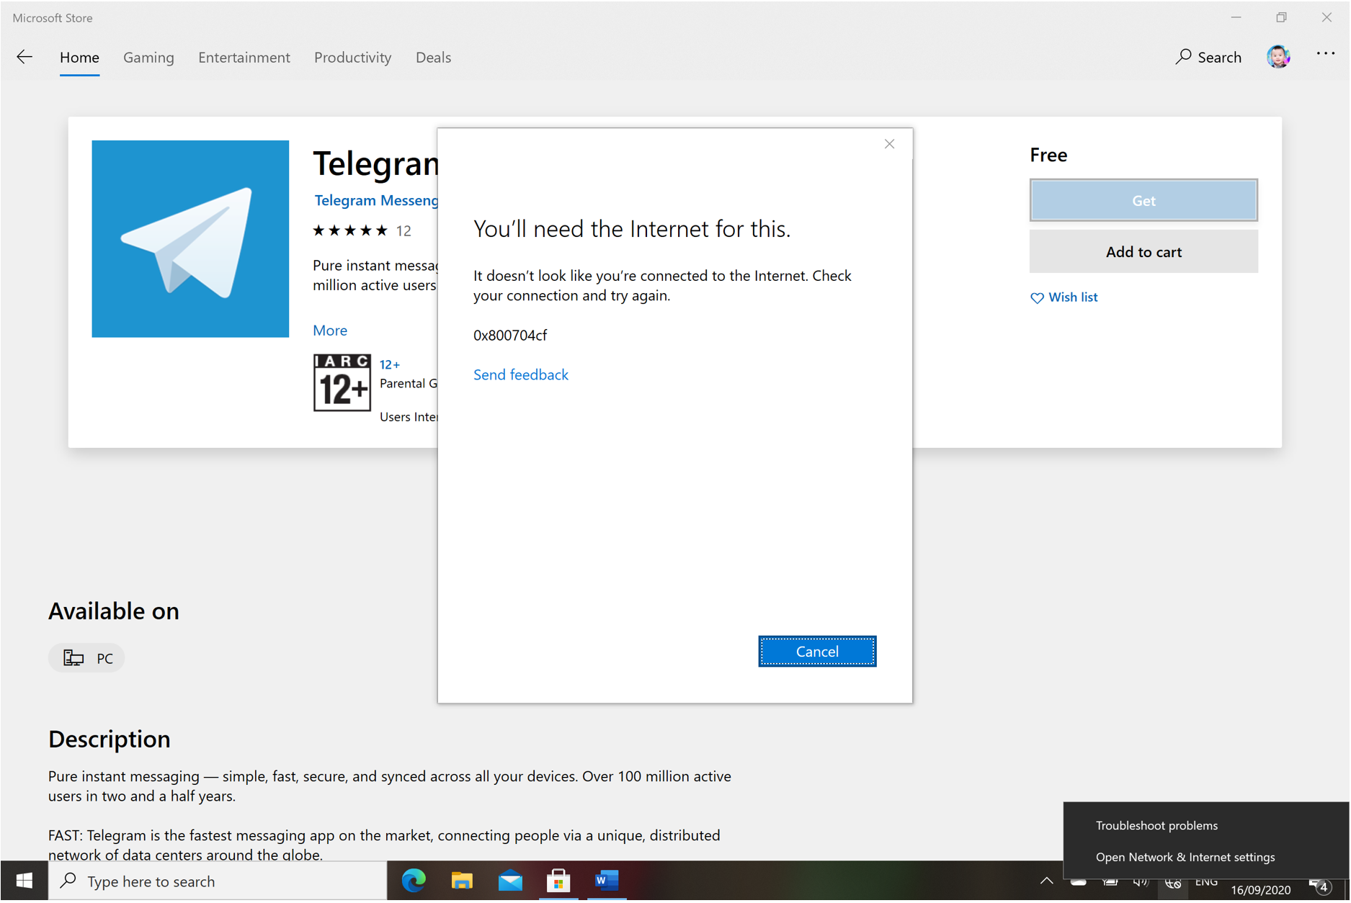Switch to Word on the taskbar

tap(607, 881)
